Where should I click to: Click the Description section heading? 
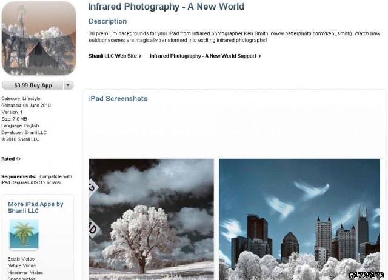108,21
